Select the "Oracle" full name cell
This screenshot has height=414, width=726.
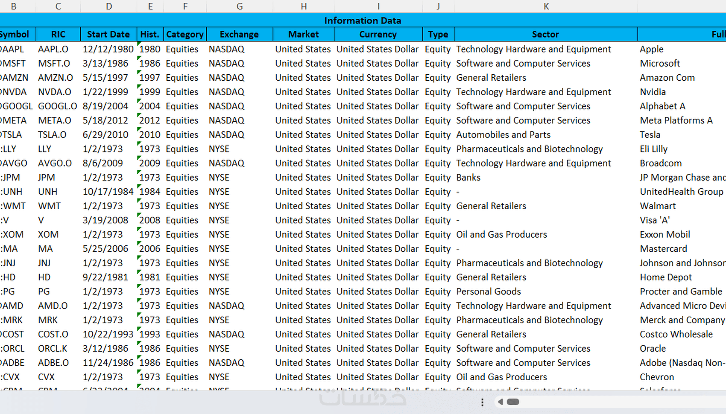point(682,348)
